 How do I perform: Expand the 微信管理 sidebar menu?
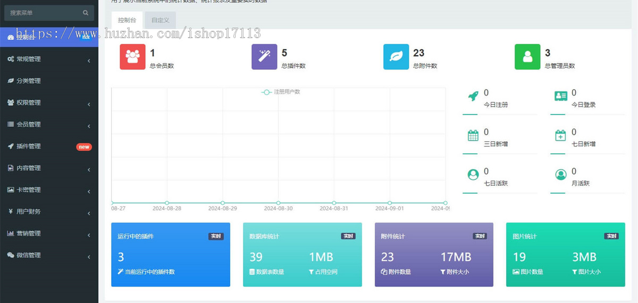tap(49, 255)
